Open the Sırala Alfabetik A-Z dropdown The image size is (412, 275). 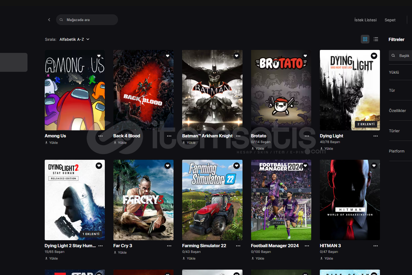[x=74, y=39]
